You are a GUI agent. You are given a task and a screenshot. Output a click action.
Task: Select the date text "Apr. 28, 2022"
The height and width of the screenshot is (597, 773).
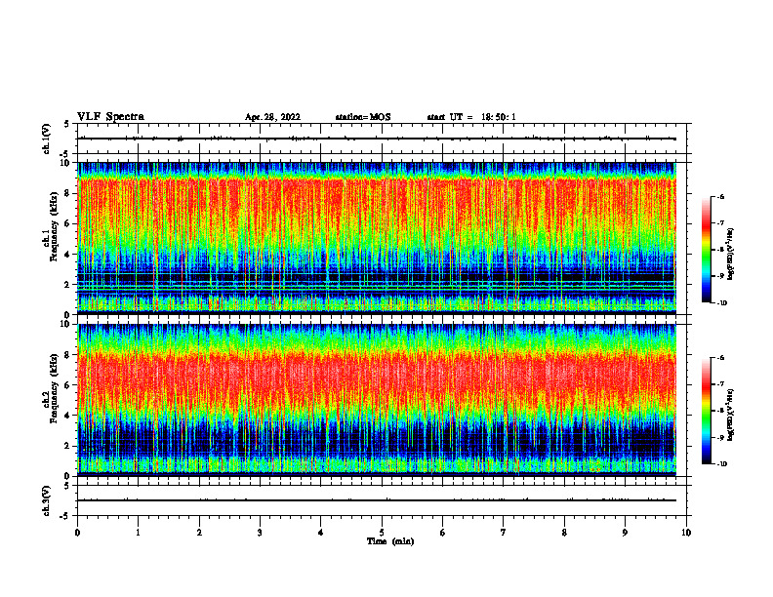272,117
